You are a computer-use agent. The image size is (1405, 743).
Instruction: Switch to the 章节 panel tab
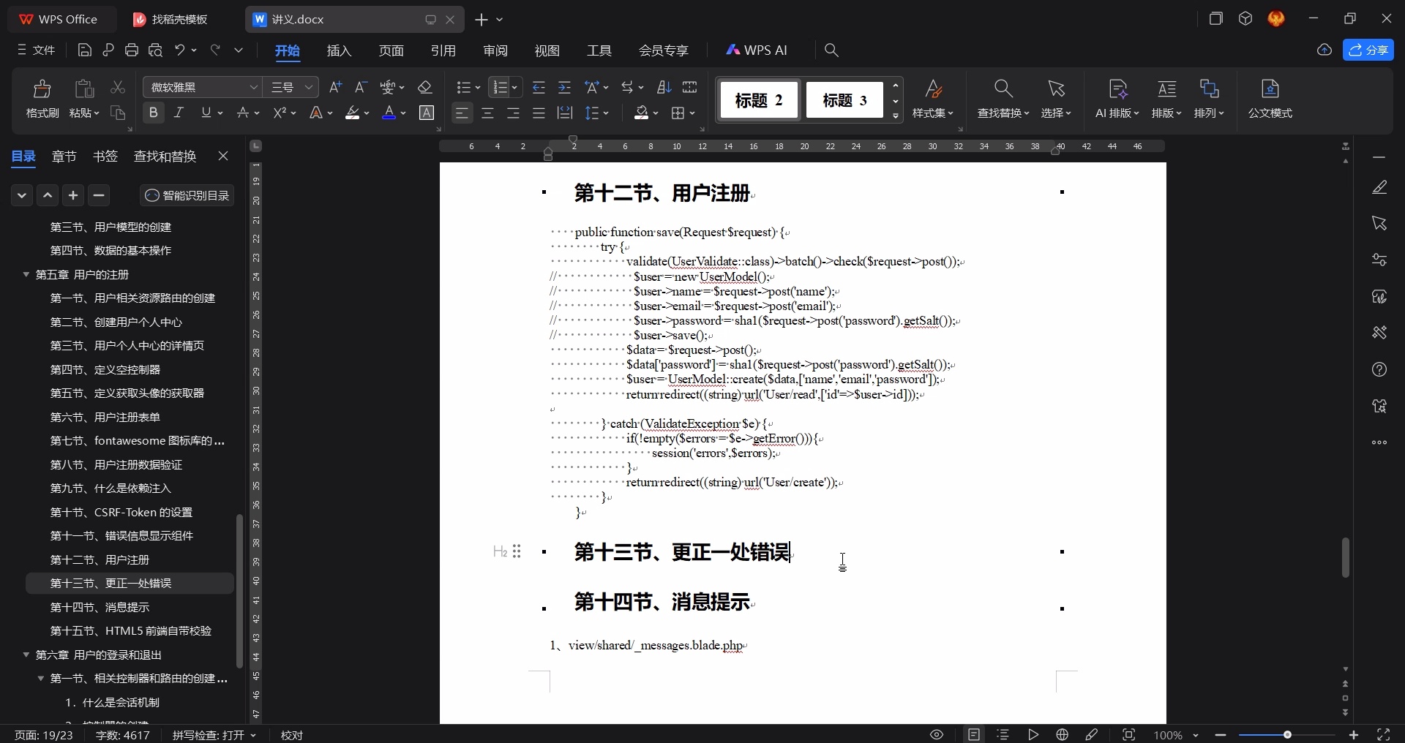coord(64,156)
